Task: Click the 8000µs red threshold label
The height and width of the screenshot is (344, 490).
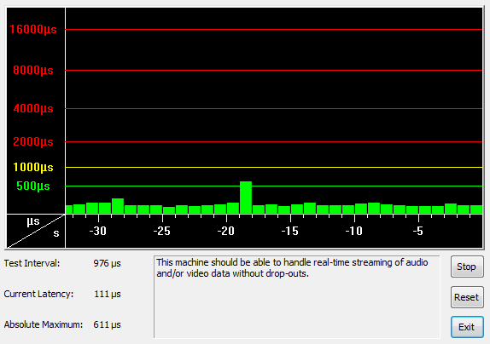Action: [x=33, y=70]
